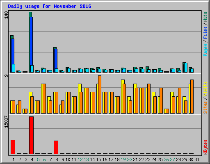Click day label 1 on the x-axis
210x164 pixels.
(x=14, y=159)
